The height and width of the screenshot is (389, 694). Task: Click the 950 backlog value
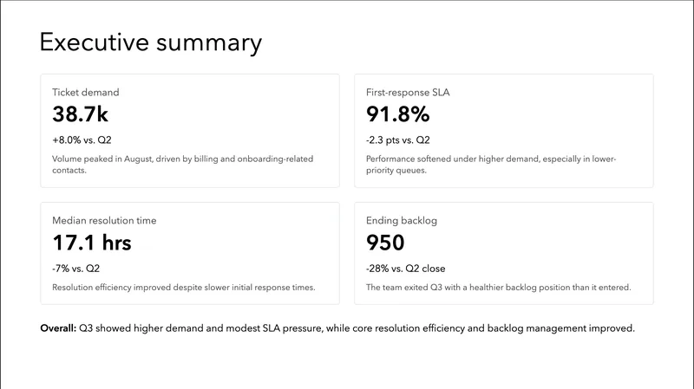(x=385, y=243)
